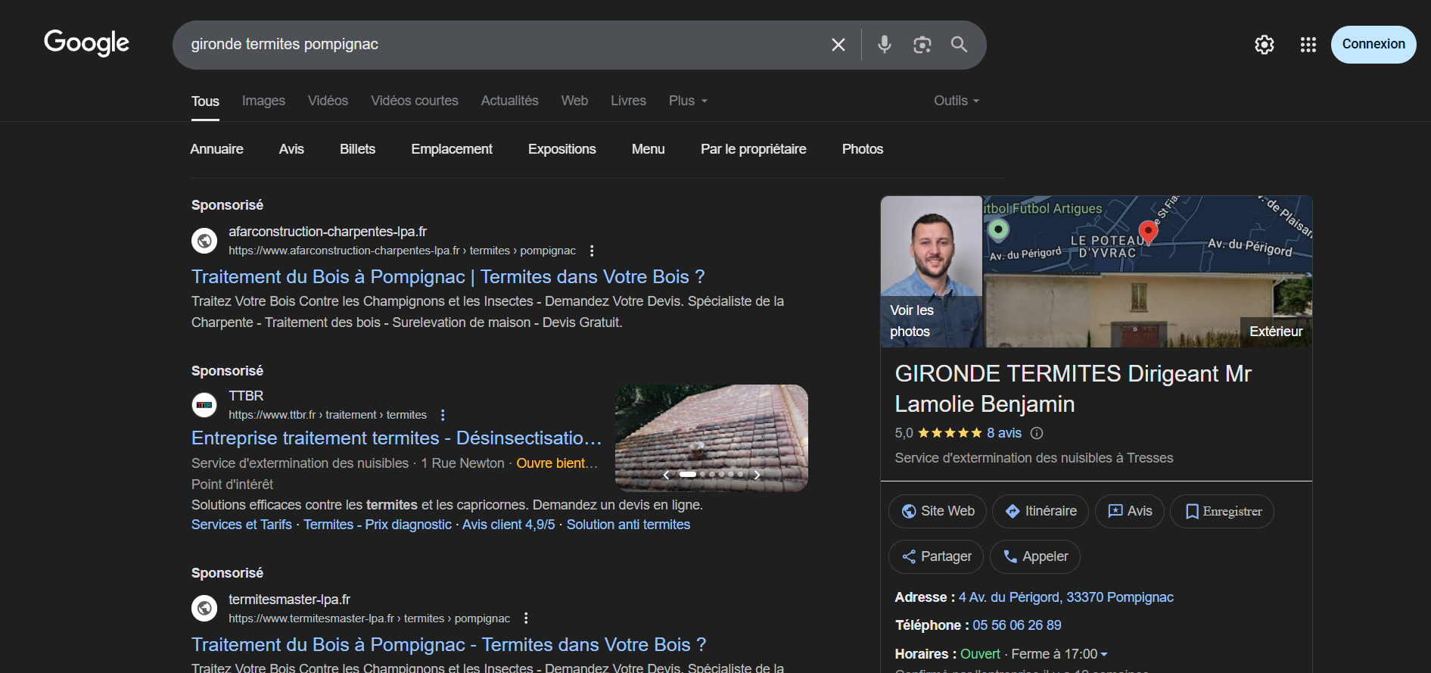
Task: Select the Tous tab
Action: pos(205,101)
